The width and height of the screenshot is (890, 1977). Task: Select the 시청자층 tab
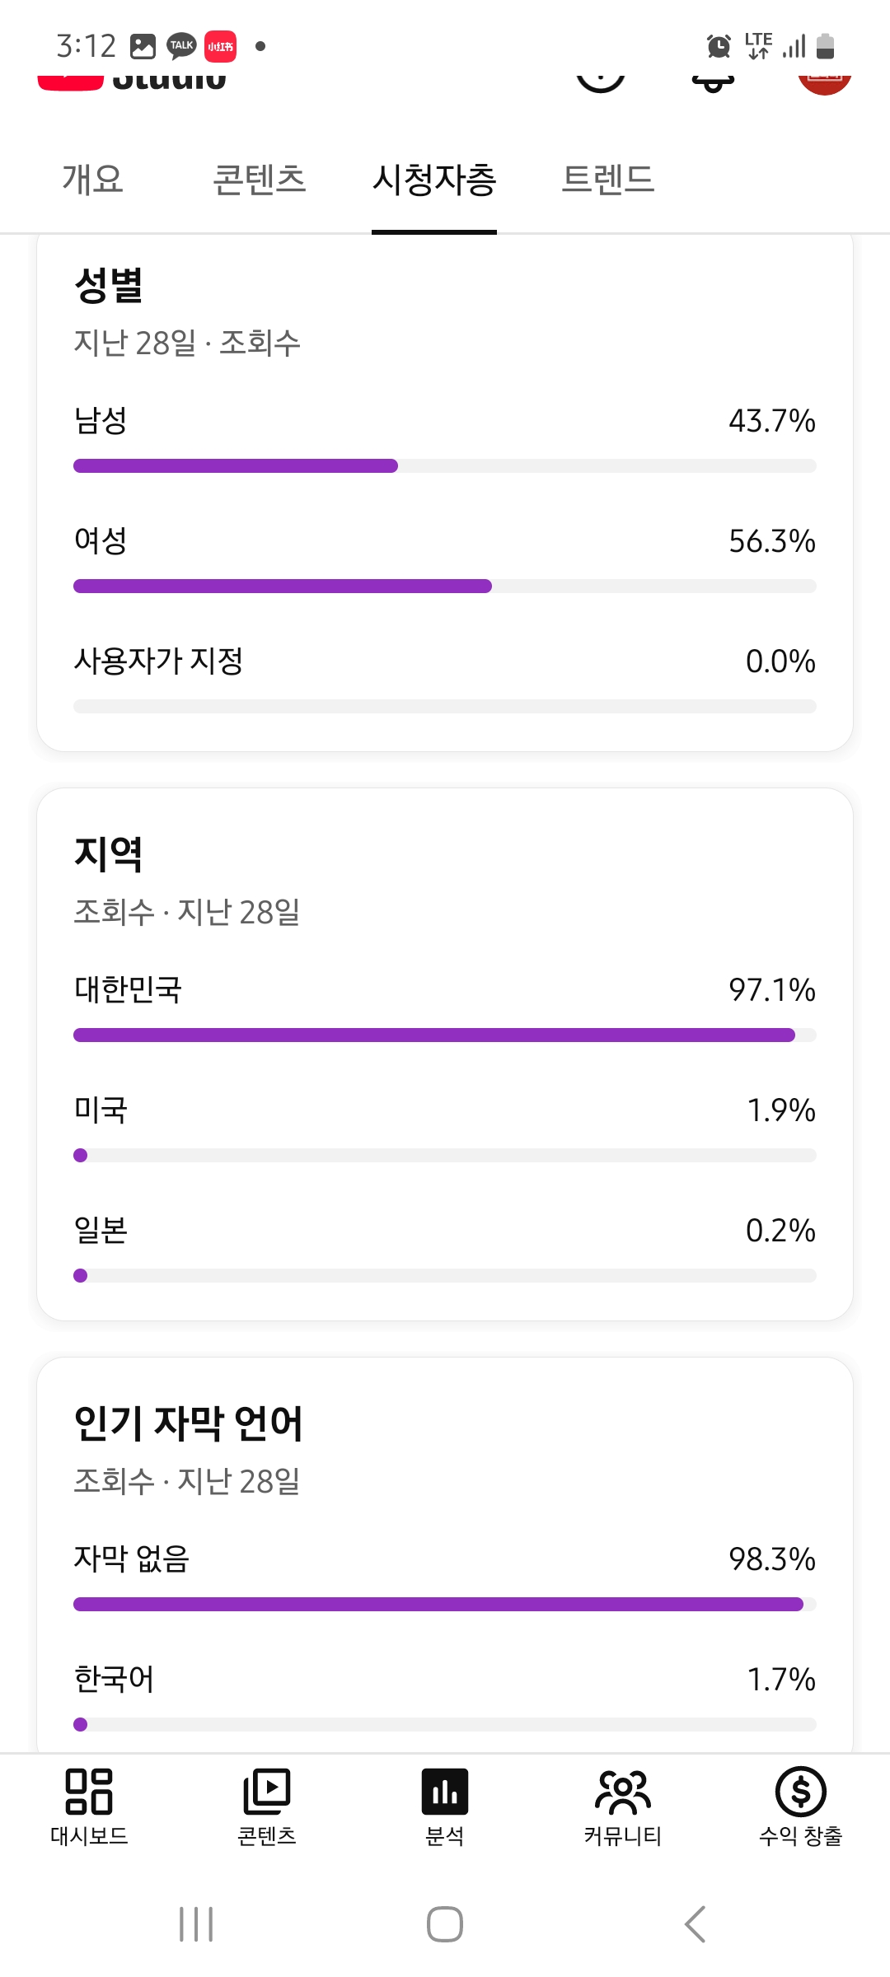tap(434, 180)
